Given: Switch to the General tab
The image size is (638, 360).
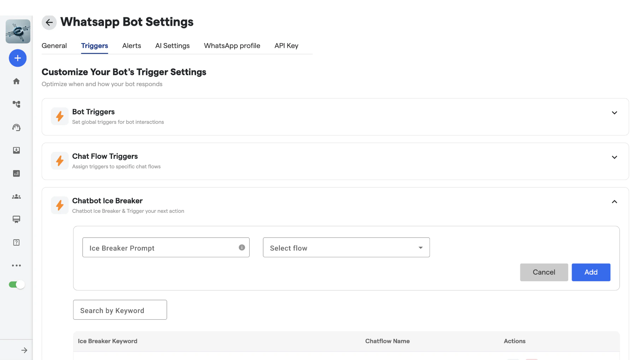Looking at the screenshot, I should 54,46.
